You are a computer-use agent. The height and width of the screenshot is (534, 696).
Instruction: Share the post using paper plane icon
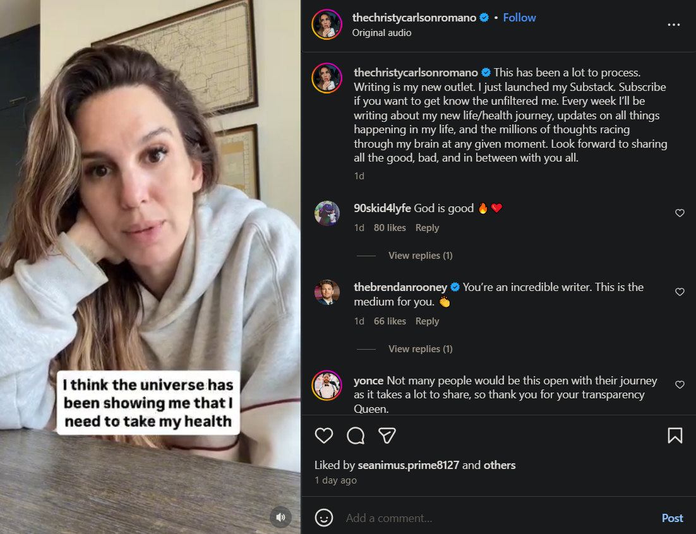(387, 436)
